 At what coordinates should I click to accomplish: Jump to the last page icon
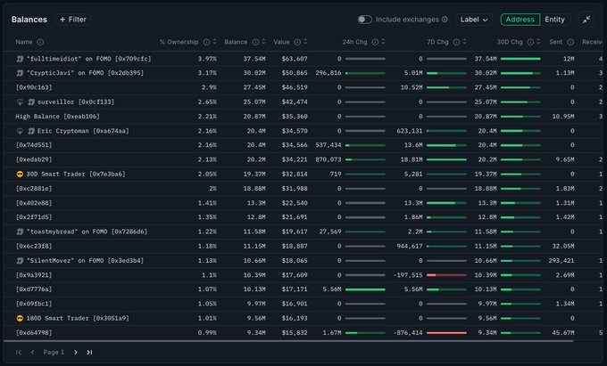(89, 352)
